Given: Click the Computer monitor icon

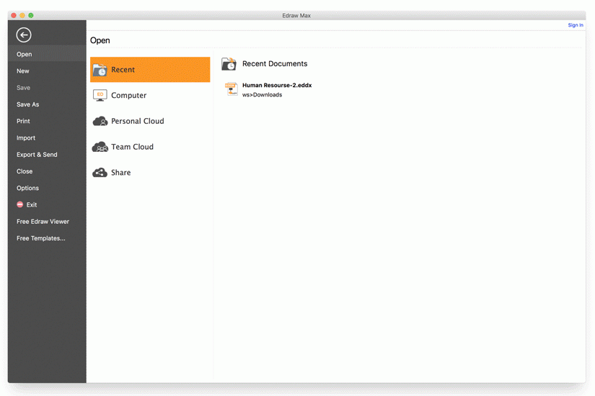Looking at the screenshot, I should click(100, 95).
